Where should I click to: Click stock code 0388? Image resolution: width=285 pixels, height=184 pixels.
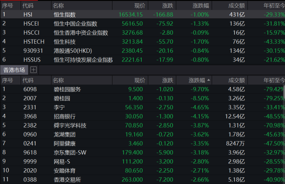30,179
